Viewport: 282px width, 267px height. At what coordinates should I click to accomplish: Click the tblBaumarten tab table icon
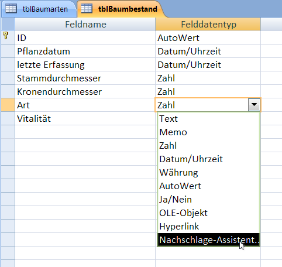click(11, 9)
